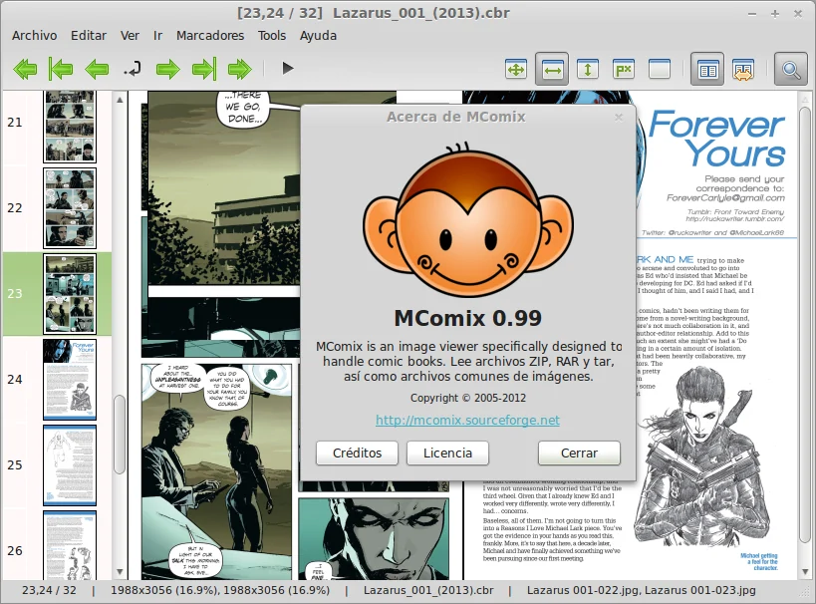Click the status bar archive name "Lazarus_001_(2013).cbr"

click(x=428, y=590)
